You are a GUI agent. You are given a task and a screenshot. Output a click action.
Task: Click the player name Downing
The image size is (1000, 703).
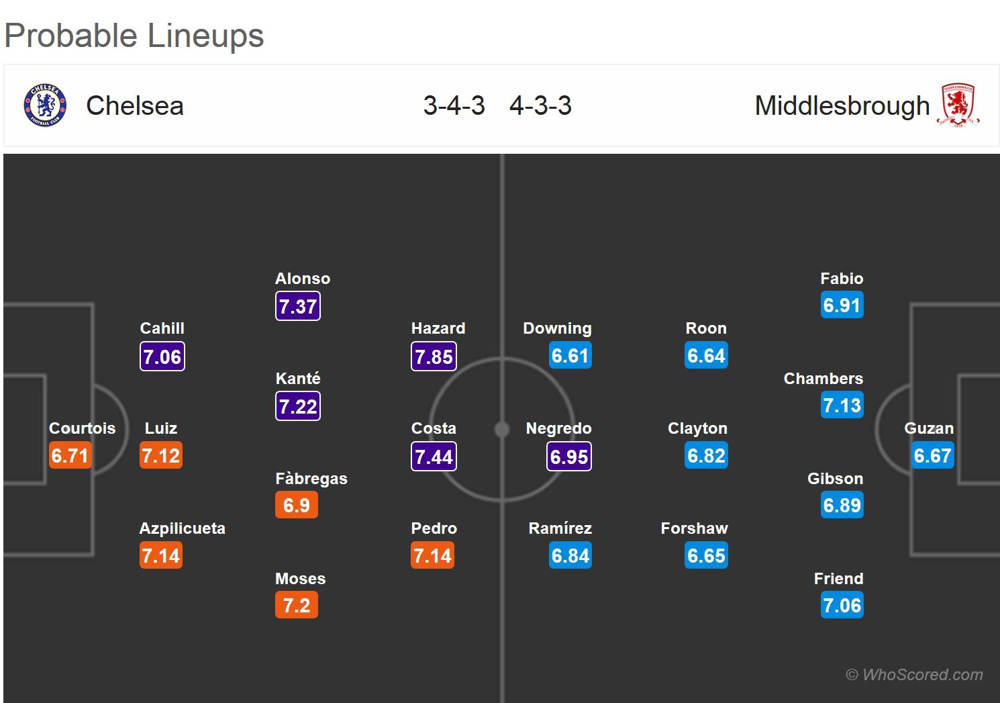point(557,328)
